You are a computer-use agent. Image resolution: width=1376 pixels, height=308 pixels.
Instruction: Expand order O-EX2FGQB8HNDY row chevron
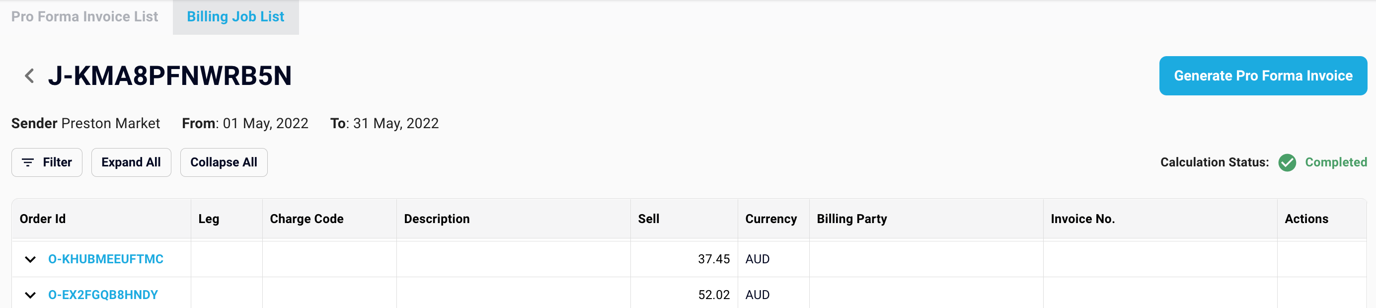(30, 295)
